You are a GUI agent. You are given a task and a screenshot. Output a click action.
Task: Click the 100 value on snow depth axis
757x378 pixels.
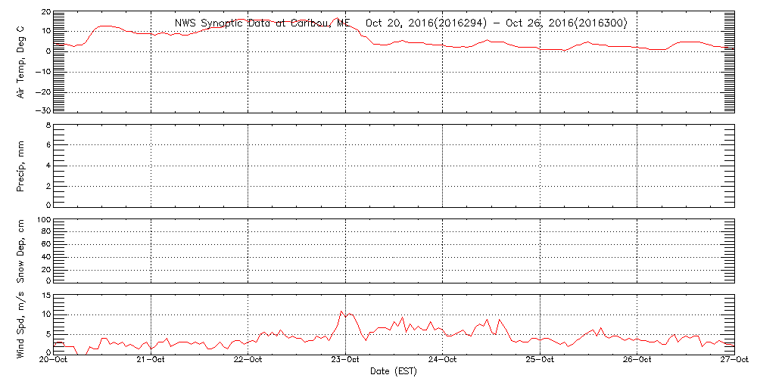[x=43, y=220]
